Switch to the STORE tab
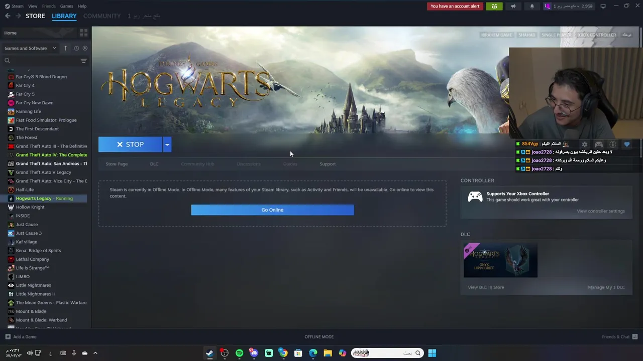 click(x=35, y=16)
